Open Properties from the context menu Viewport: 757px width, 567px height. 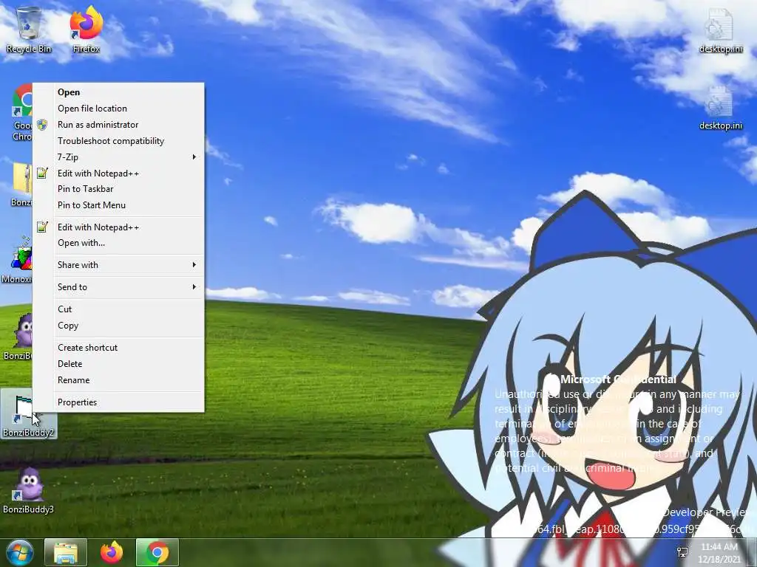(118, 402)
